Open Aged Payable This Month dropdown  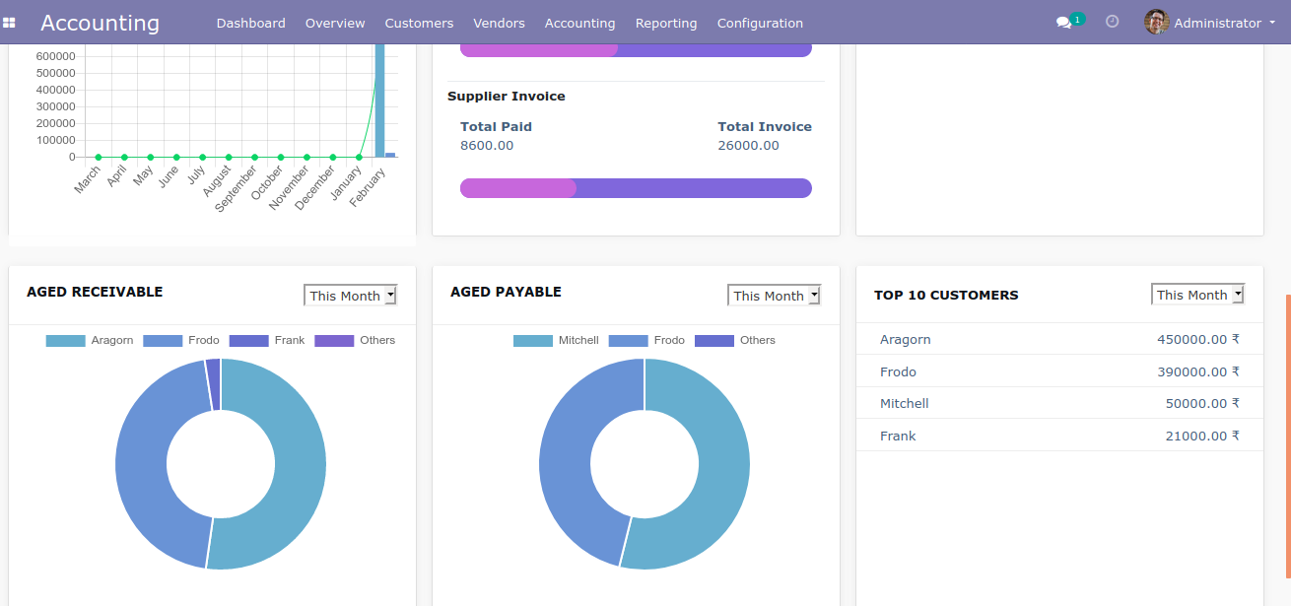coord(774,296)
